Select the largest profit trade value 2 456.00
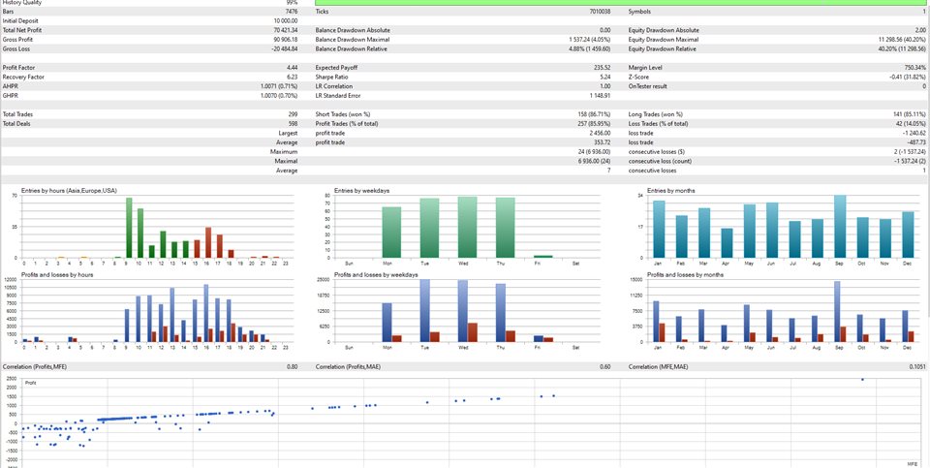Viewport: 930px width, 468px height. 601,134
